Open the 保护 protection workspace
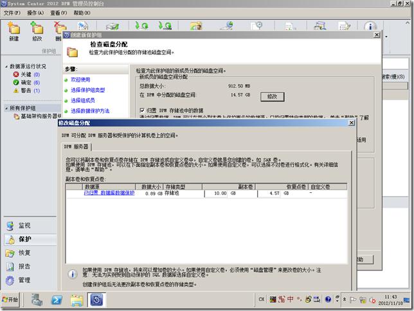Viewport: 414px width, 311px height. pyautogui.click(x=30, y=239)
